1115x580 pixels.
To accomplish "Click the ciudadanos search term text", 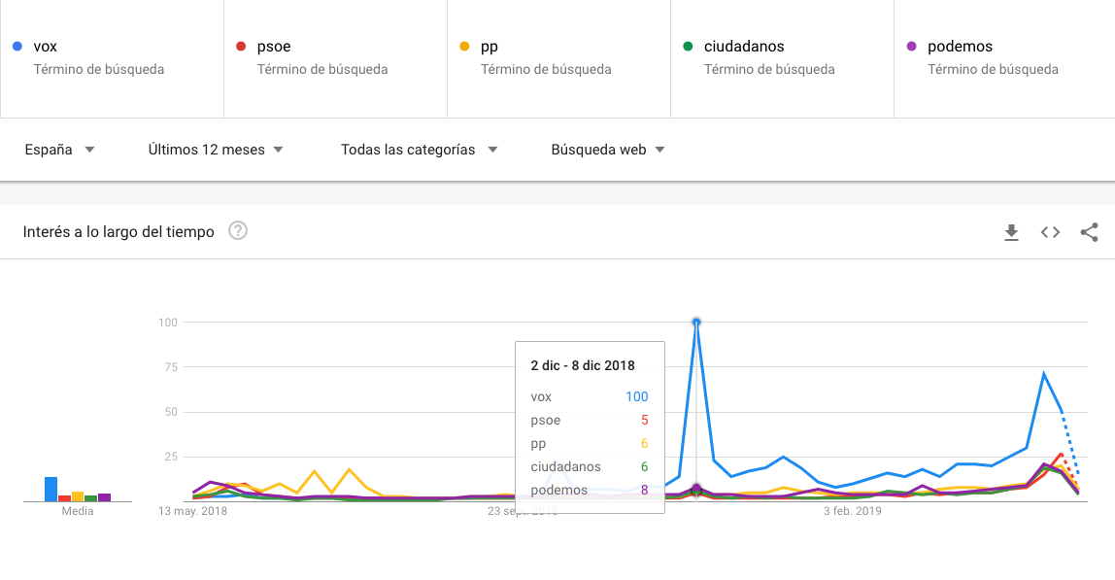I will tap(744, 47).
